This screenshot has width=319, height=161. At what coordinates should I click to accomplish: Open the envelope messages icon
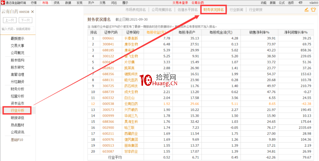point(300,3)
